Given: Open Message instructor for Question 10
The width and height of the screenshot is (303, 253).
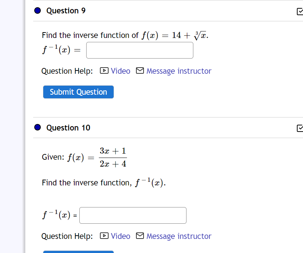Looking at the screenshot, I should click(179, 236).
